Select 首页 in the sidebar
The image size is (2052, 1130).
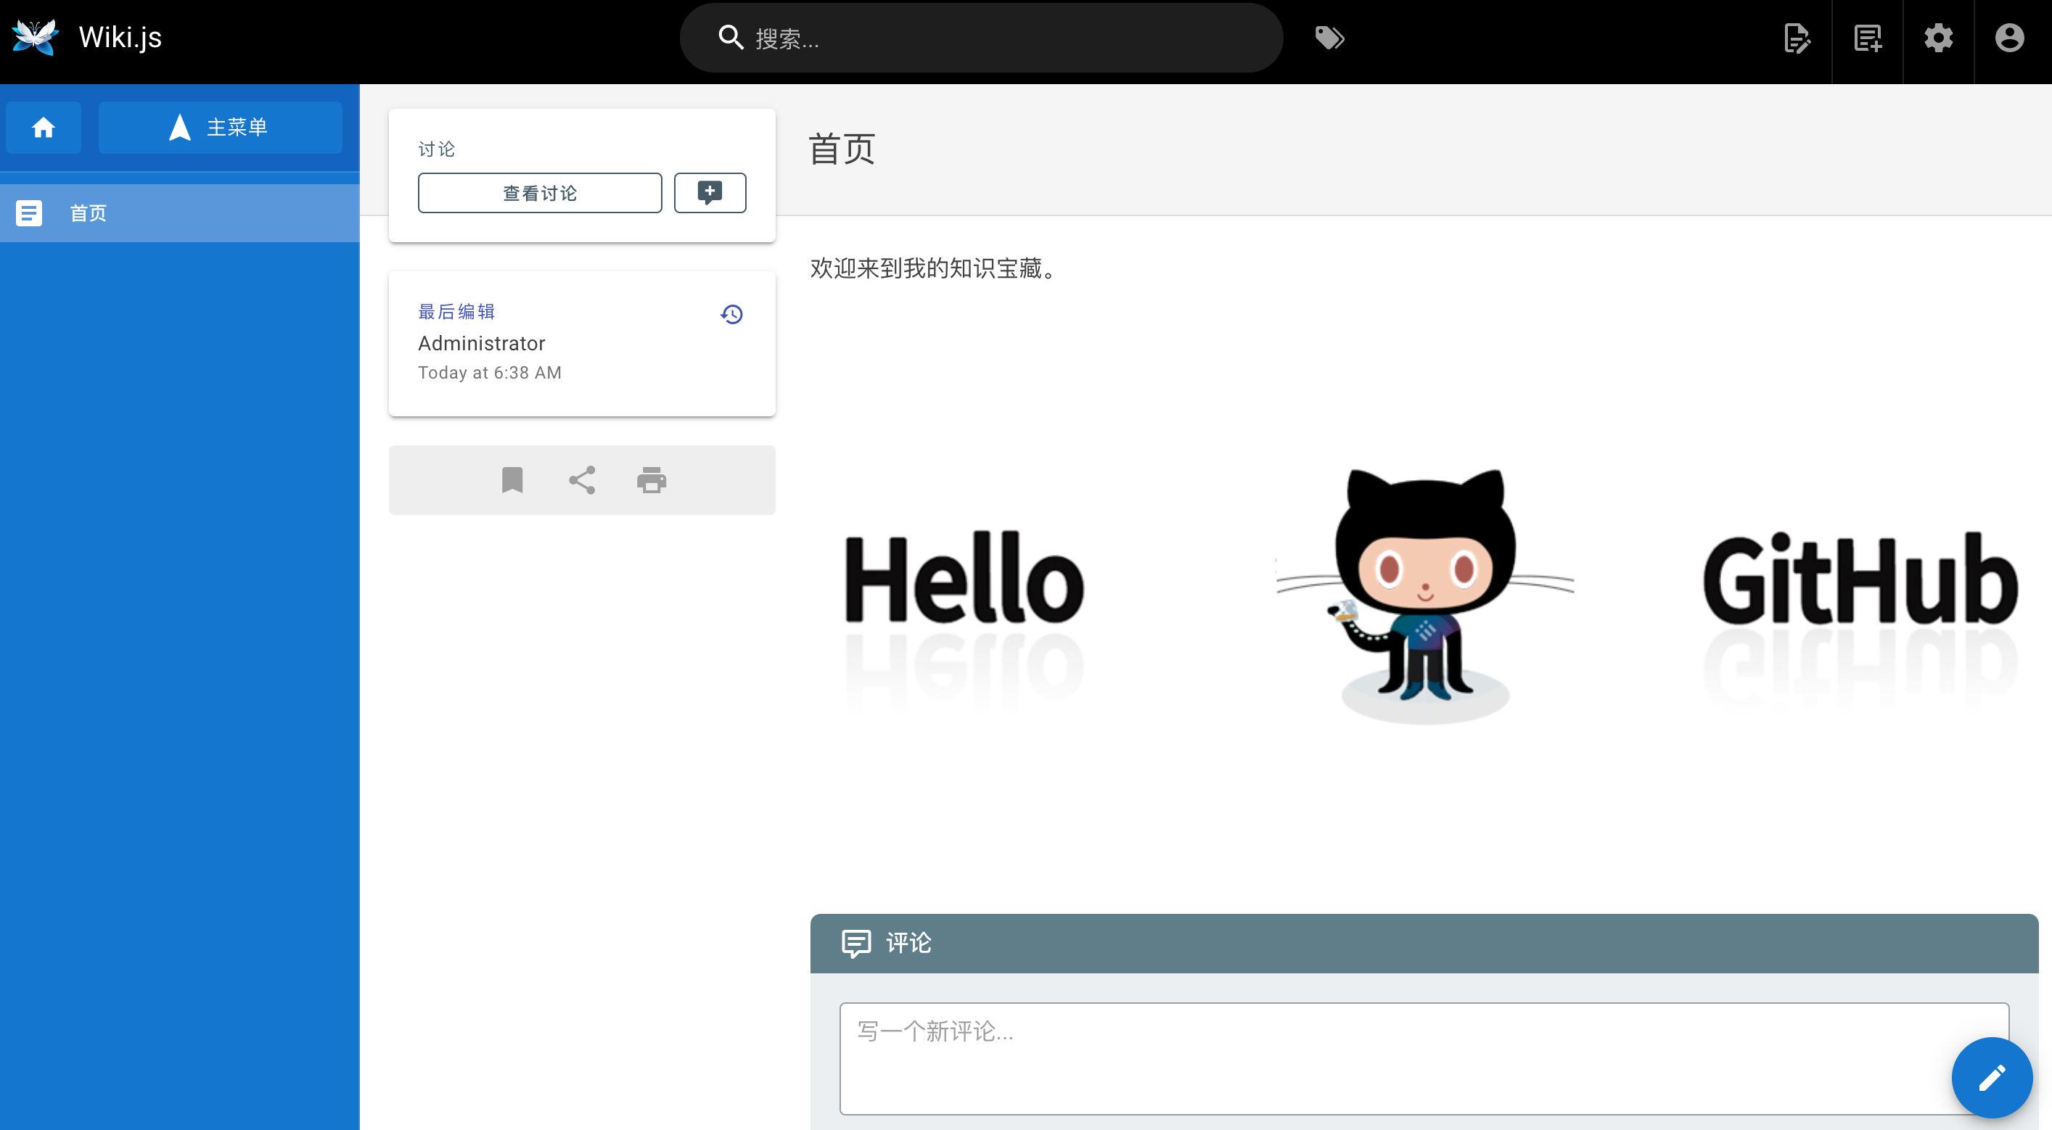point(89,213)
